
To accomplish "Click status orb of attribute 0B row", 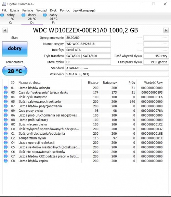I will [5, 120].
